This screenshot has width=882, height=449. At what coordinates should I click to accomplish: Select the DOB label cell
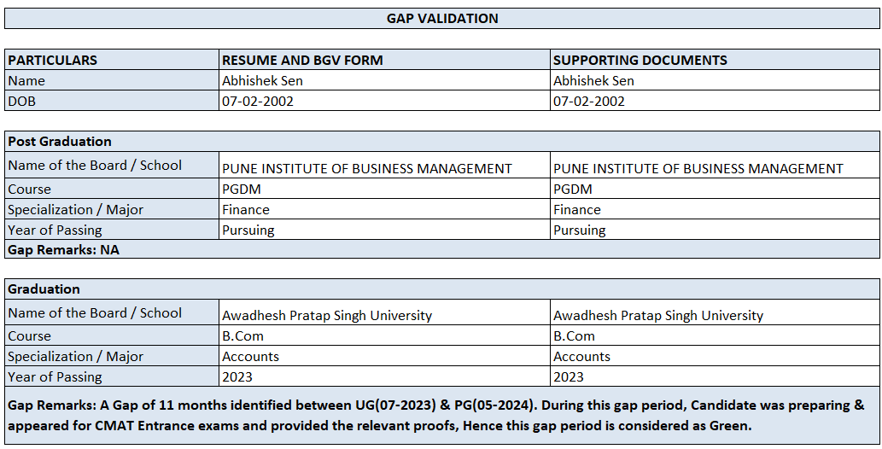[22, 101]
